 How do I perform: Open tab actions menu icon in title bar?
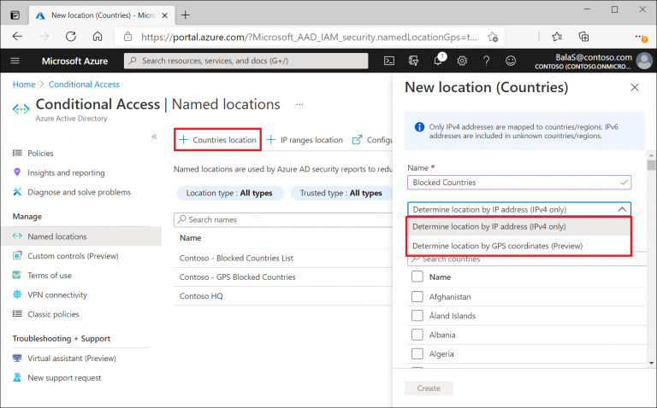[15, 15]
